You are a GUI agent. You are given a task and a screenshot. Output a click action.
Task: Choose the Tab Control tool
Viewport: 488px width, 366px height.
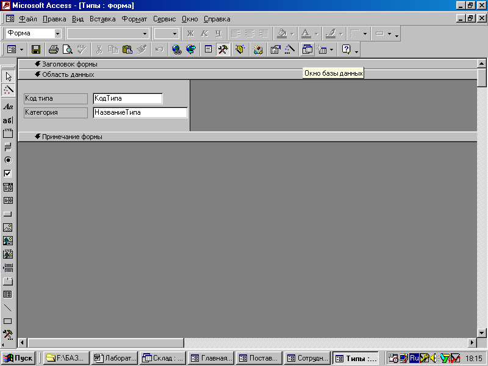[8, 281]
